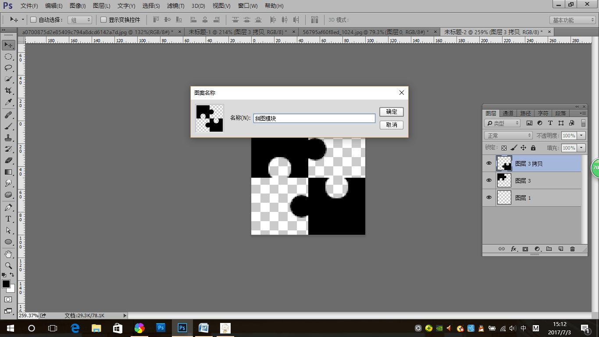Open the 滤镜(T) menu

click(x=175, y=6)
